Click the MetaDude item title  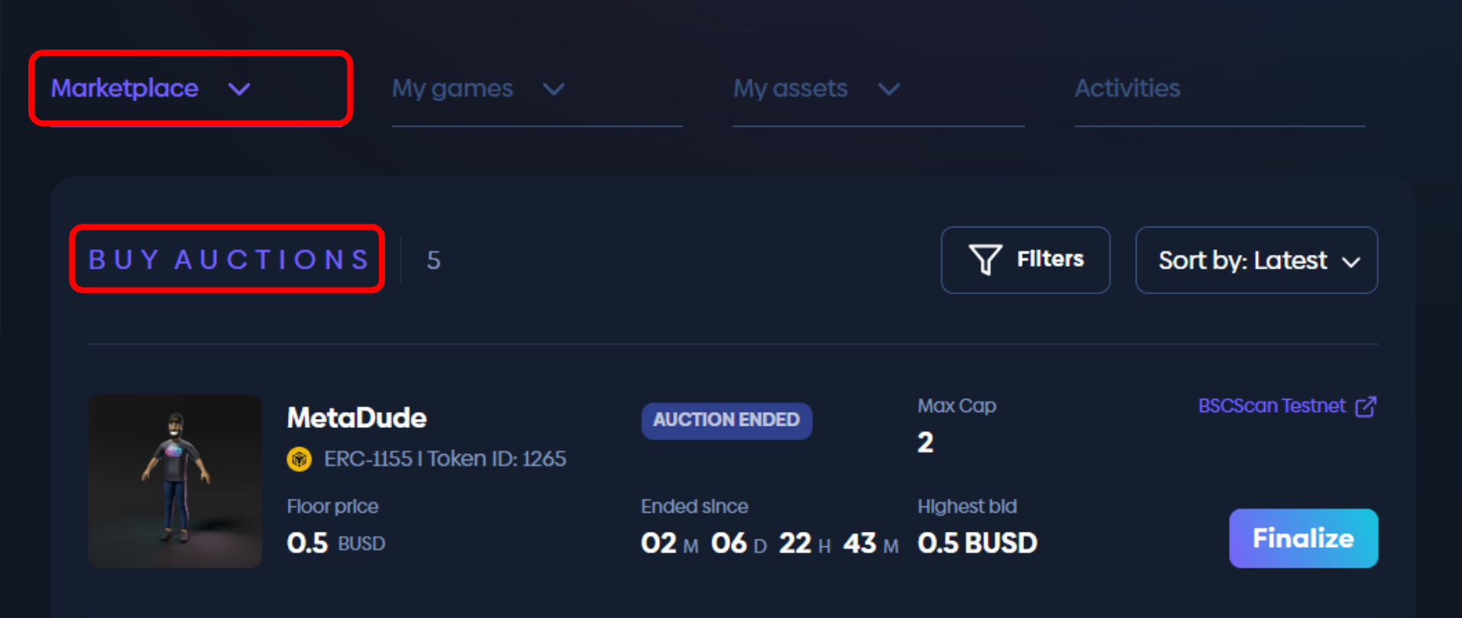click(357, 418)
